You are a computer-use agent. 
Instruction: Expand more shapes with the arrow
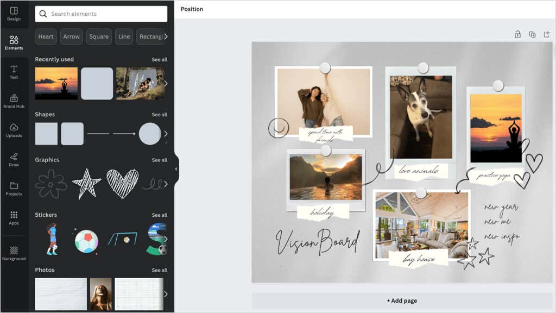click(166, 134)
